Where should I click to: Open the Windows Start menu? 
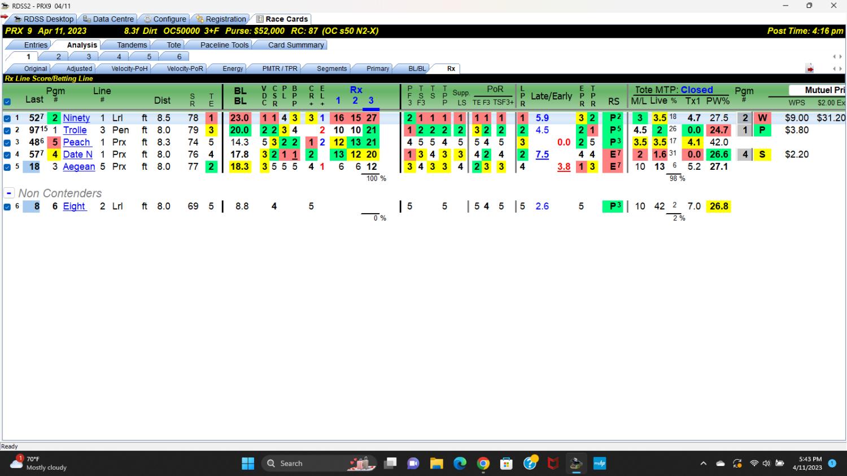tap(247, 464)
